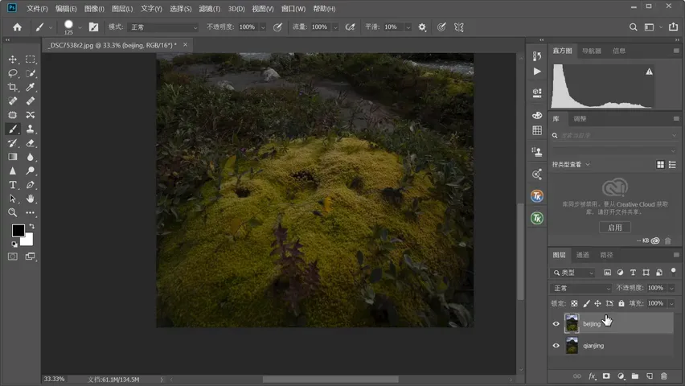Select the Crop tool
685x386 pixels.
coord(13,87)
